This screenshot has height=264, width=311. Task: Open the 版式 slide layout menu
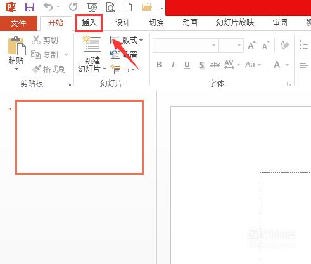tap(126, 40)
